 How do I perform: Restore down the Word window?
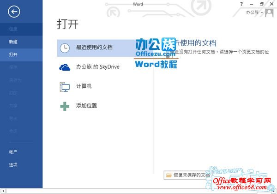262,4
